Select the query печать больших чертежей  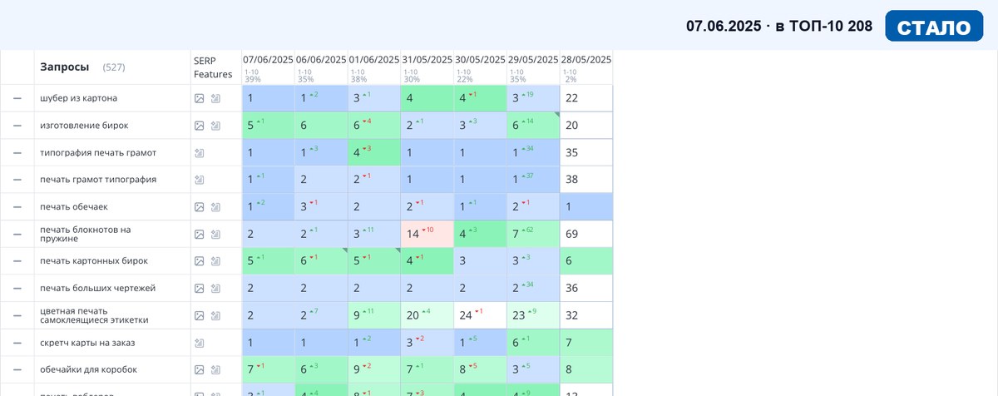(x=98, y=289)
